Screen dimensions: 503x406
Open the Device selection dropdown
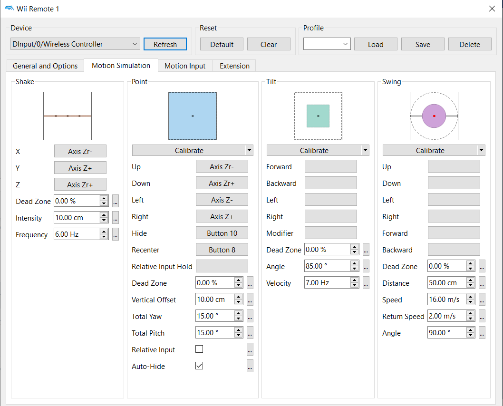coord(76,44)
